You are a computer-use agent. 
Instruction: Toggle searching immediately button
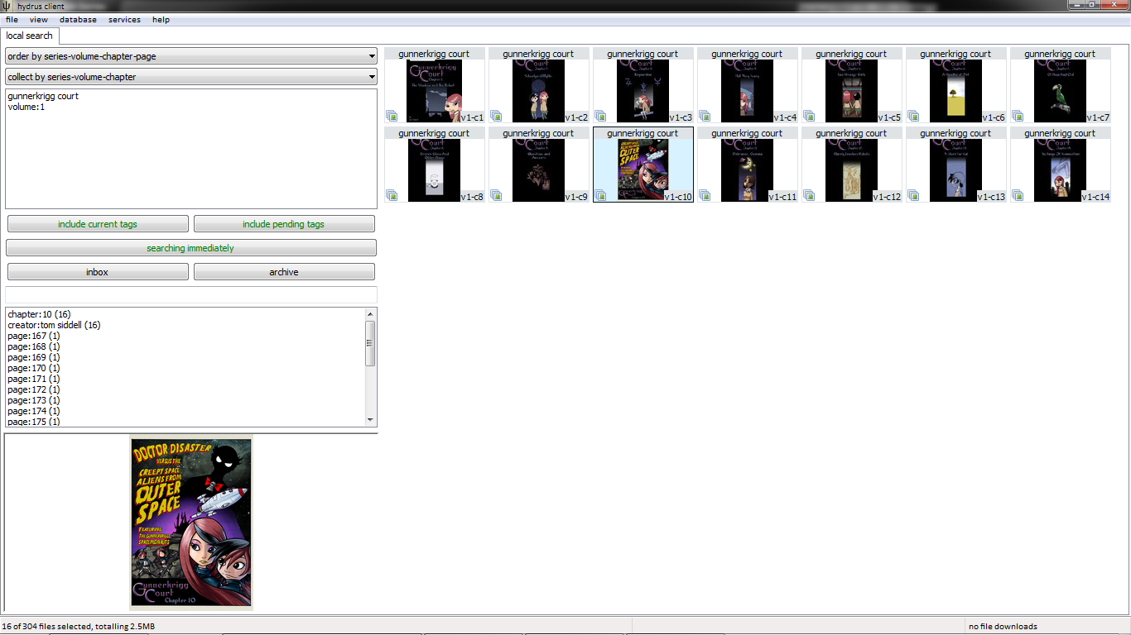[x=191, y=248]
